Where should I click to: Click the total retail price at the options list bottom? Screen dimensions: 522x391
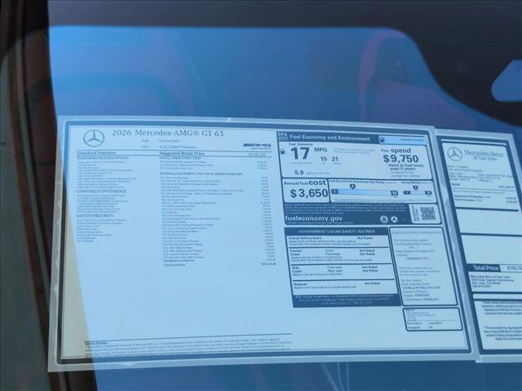point(268,264)
